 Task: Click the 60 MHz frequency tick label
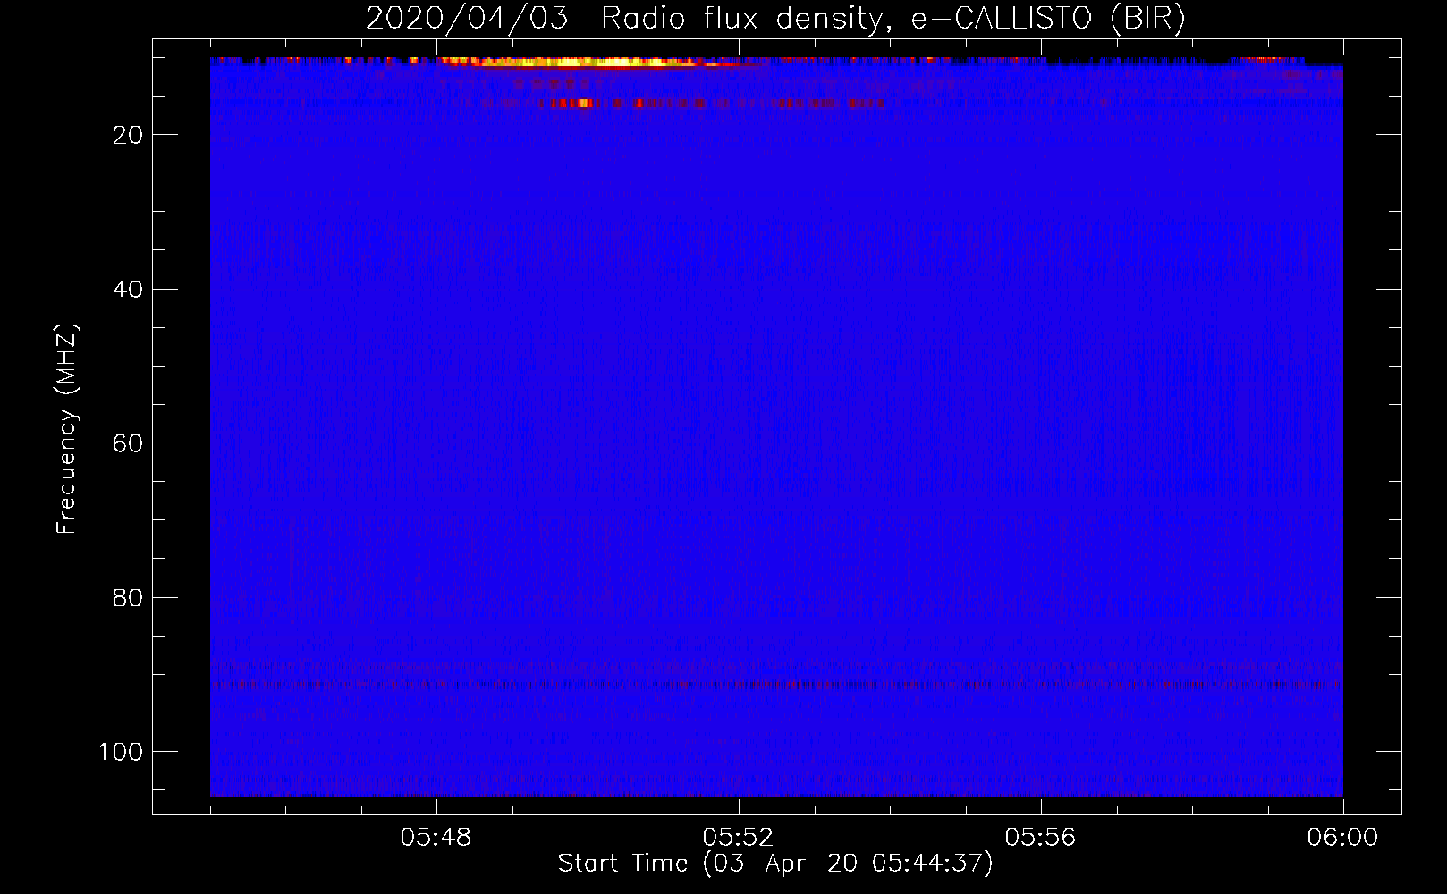tap(129, 443)
